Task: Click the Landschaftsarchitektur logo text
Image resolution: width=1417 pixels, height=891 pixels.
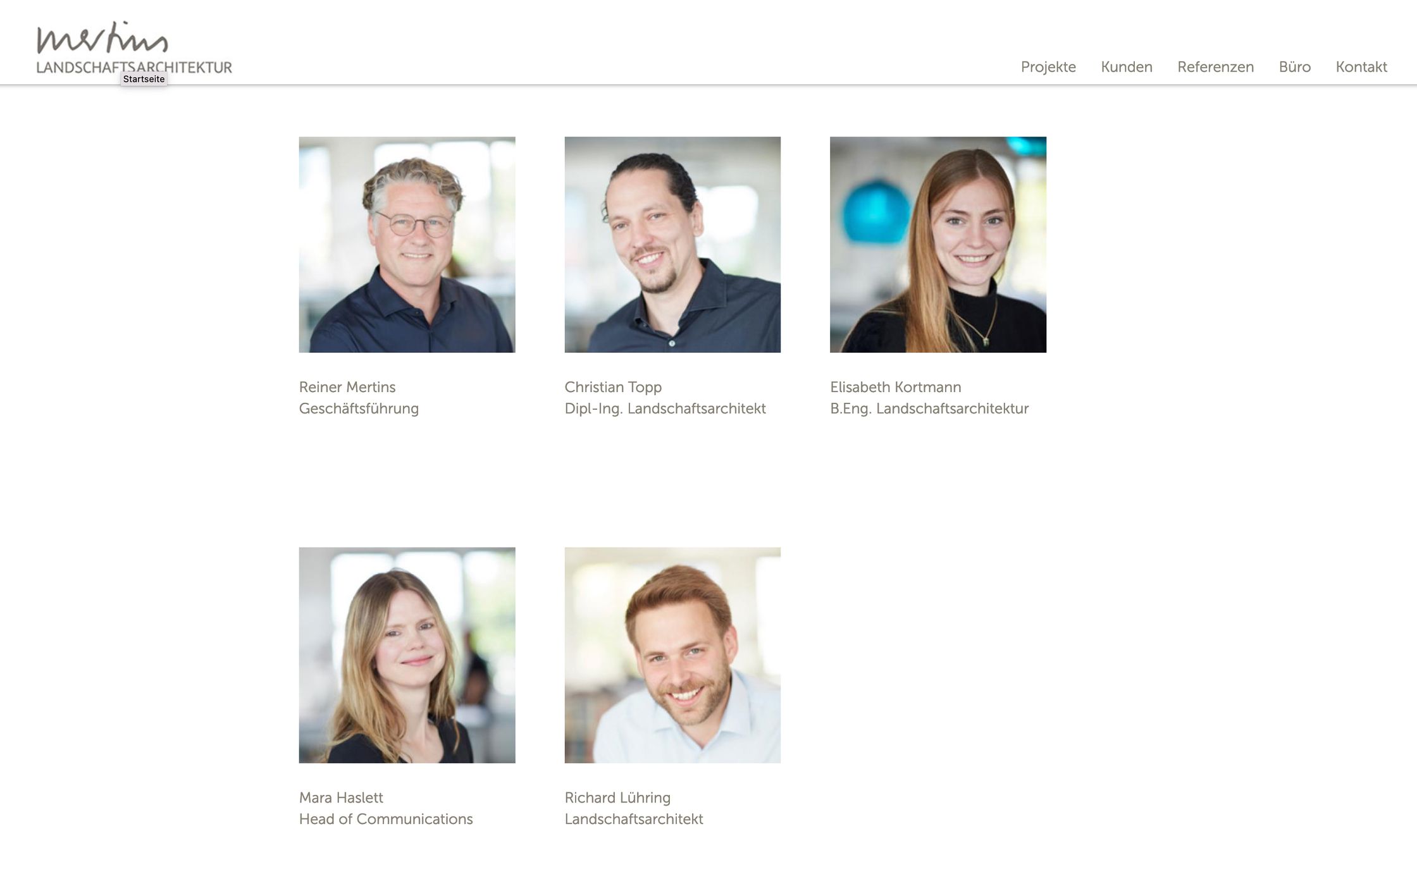Action: (134, 67)
